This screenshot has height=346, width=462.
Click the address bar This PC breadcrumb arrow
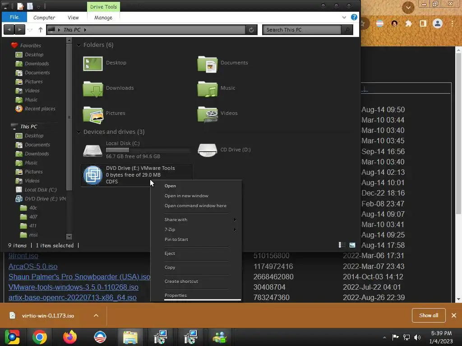point(85,30)
